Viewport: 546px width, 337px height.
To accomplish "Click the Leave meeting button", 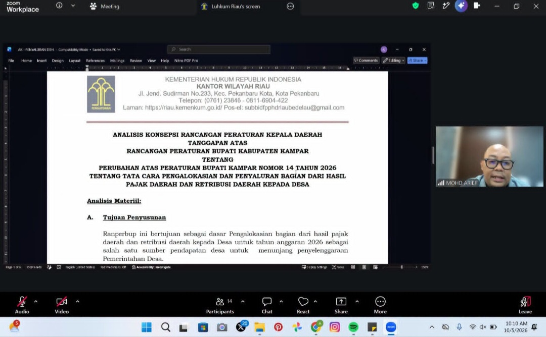I will pos(525,305).
